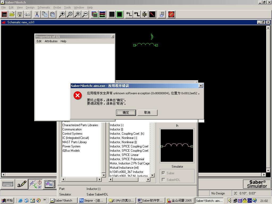This screenshot has width=272, height=204.
Task: Click the zoom-to-fit magnifier icon
Action: pyautogui.click(x=77, y=14)
